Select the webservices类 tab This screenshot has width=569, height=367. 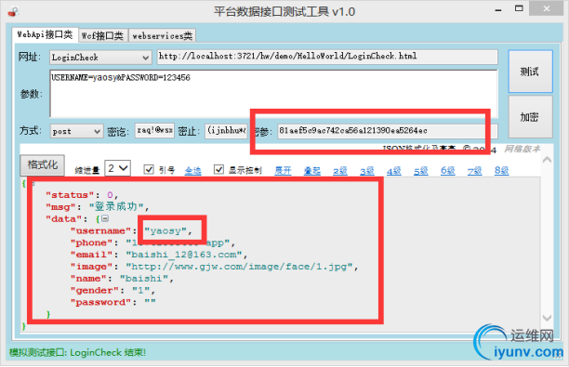coord(162,35)
